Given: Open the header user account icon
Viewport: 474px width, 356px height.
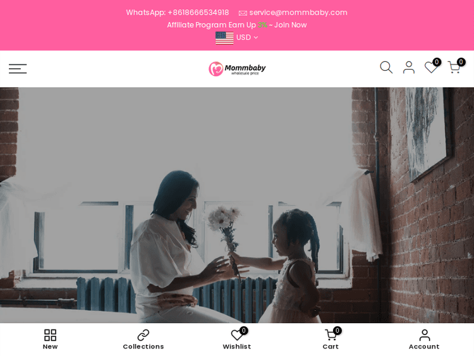Looking at the screenshot, I should pyautogui.click(x=409, y=67).
